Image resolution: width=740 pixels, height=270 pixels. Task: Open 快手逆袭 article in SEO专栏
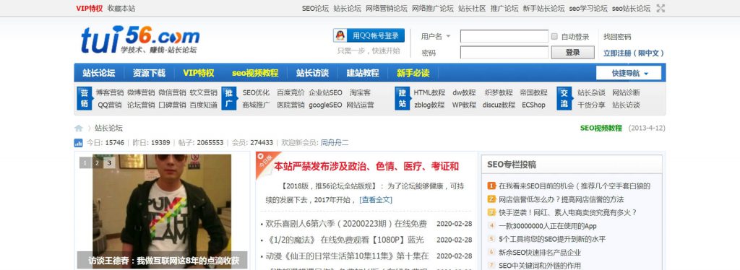[568, 212]
